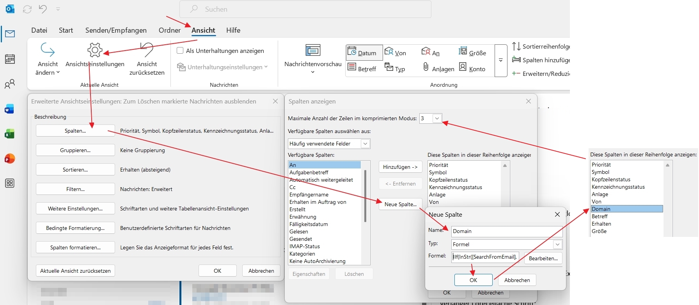
Task: Click Hinzufügen -> button
Action: click(400, 167)
